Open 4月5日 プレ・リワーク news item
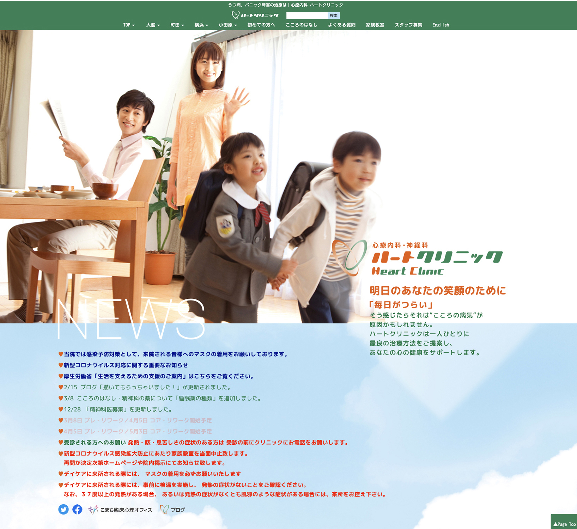 (x=138, y=432)
